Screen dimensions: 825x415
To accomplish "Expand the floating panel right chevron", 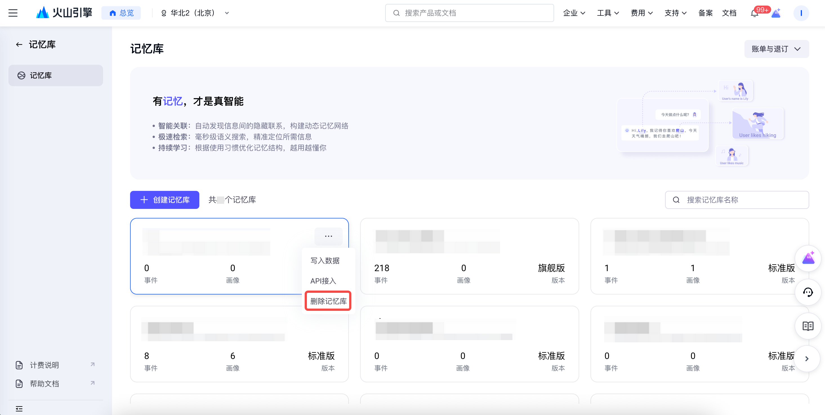I will (807, 359).
